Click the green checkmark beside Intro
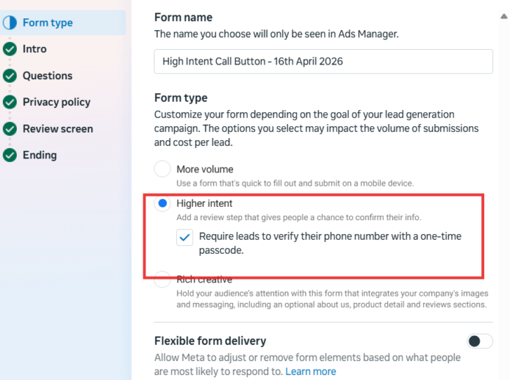Viewport: 529px width, 380px height. [x=10, y=49]
